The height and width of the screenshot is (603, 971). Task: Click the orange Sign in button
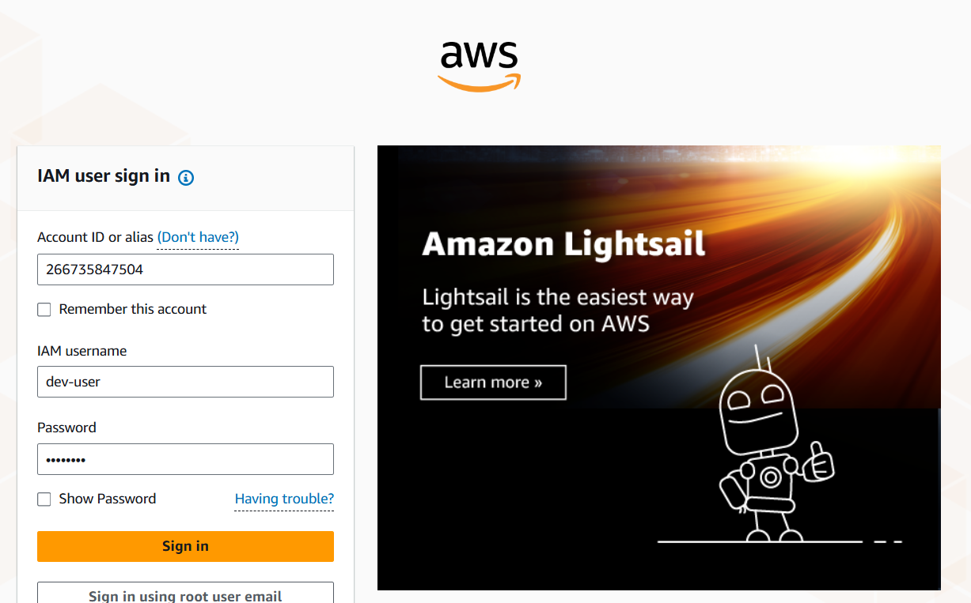coord(185,546)
